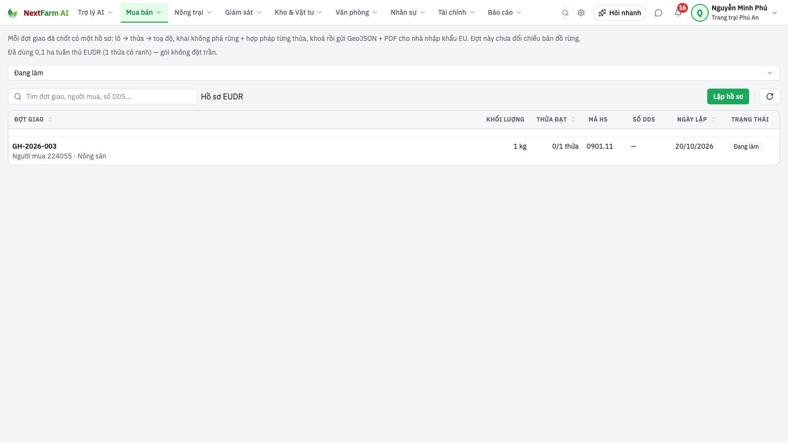Screen dimensions: 788x443
Task: Click Khối lượng column header
Action: (505, 120)
